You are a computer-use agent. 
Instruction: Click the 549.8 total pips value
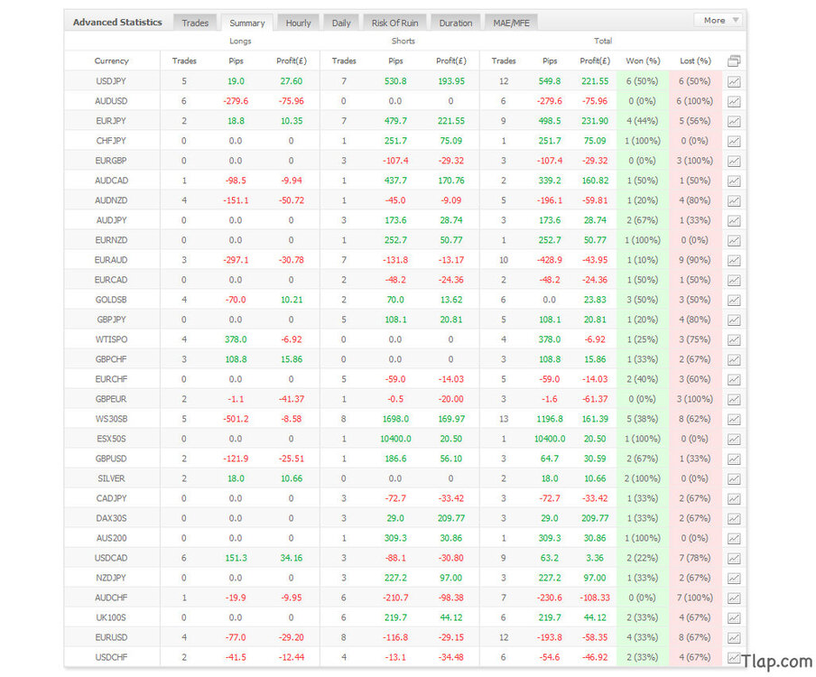550,81
